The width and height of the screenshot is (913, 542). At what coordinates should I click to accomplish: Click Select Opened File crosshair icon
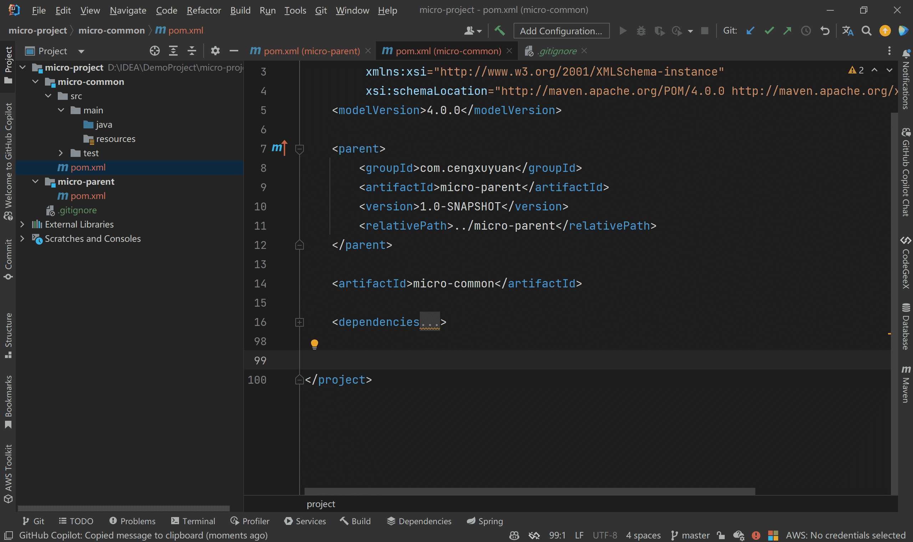click(154, 51)
